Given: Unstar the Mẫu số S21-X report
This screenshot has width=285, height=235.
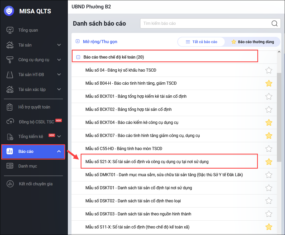Looking at the screenshot, I should (x=269, y=162).
